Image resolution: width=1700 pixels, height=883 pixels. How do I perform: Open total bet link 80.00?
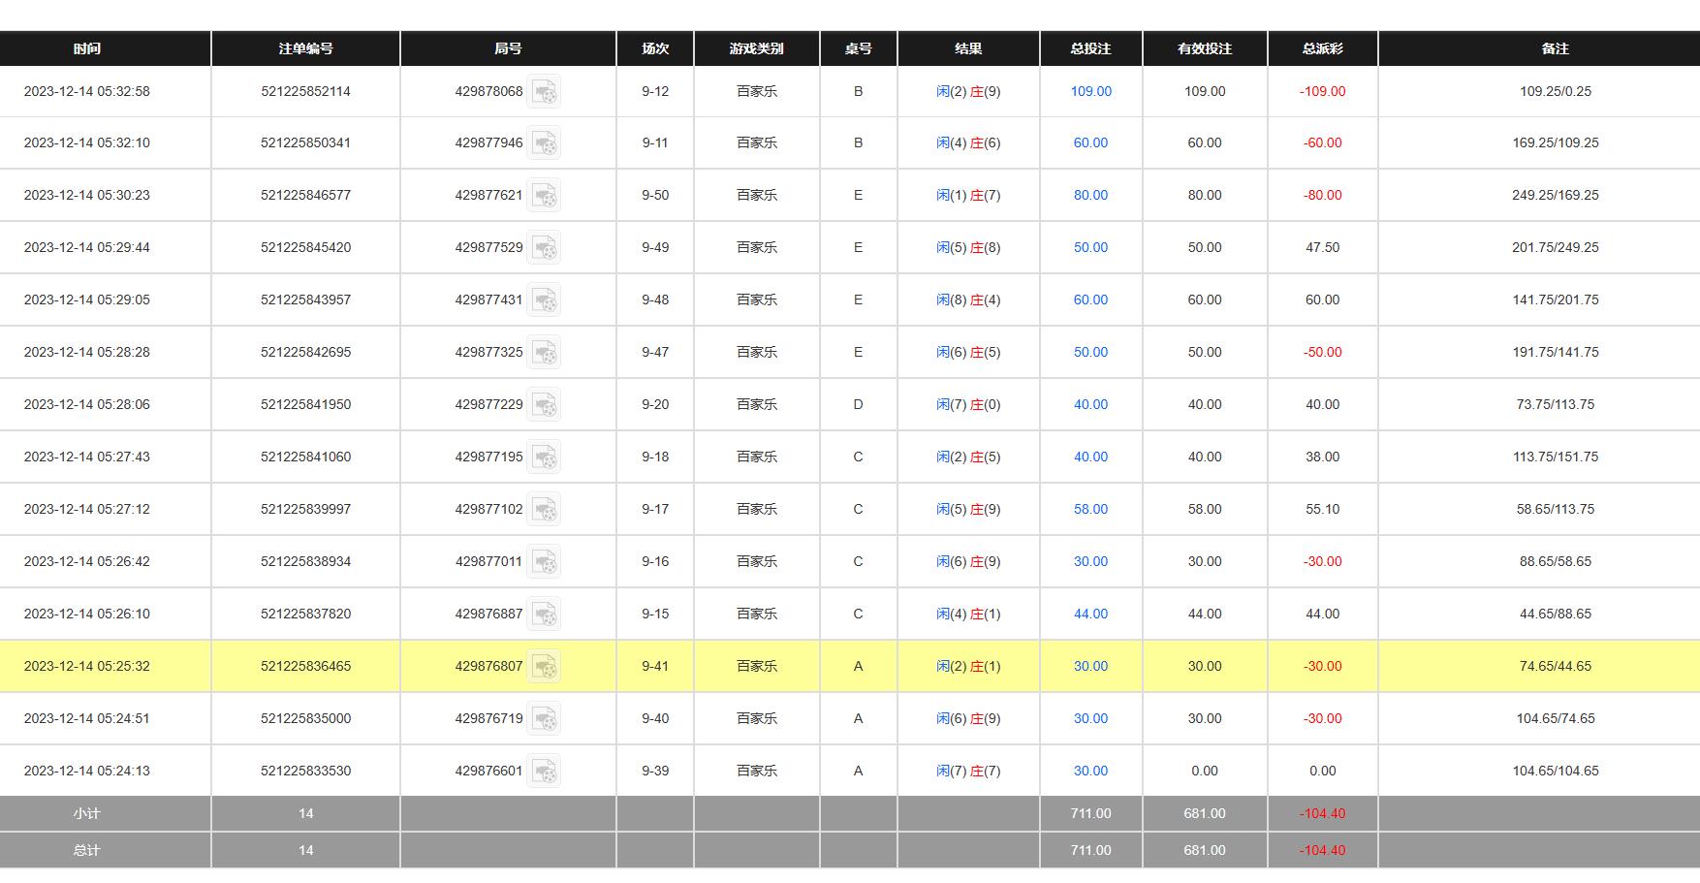click(x=1090, y=195)
